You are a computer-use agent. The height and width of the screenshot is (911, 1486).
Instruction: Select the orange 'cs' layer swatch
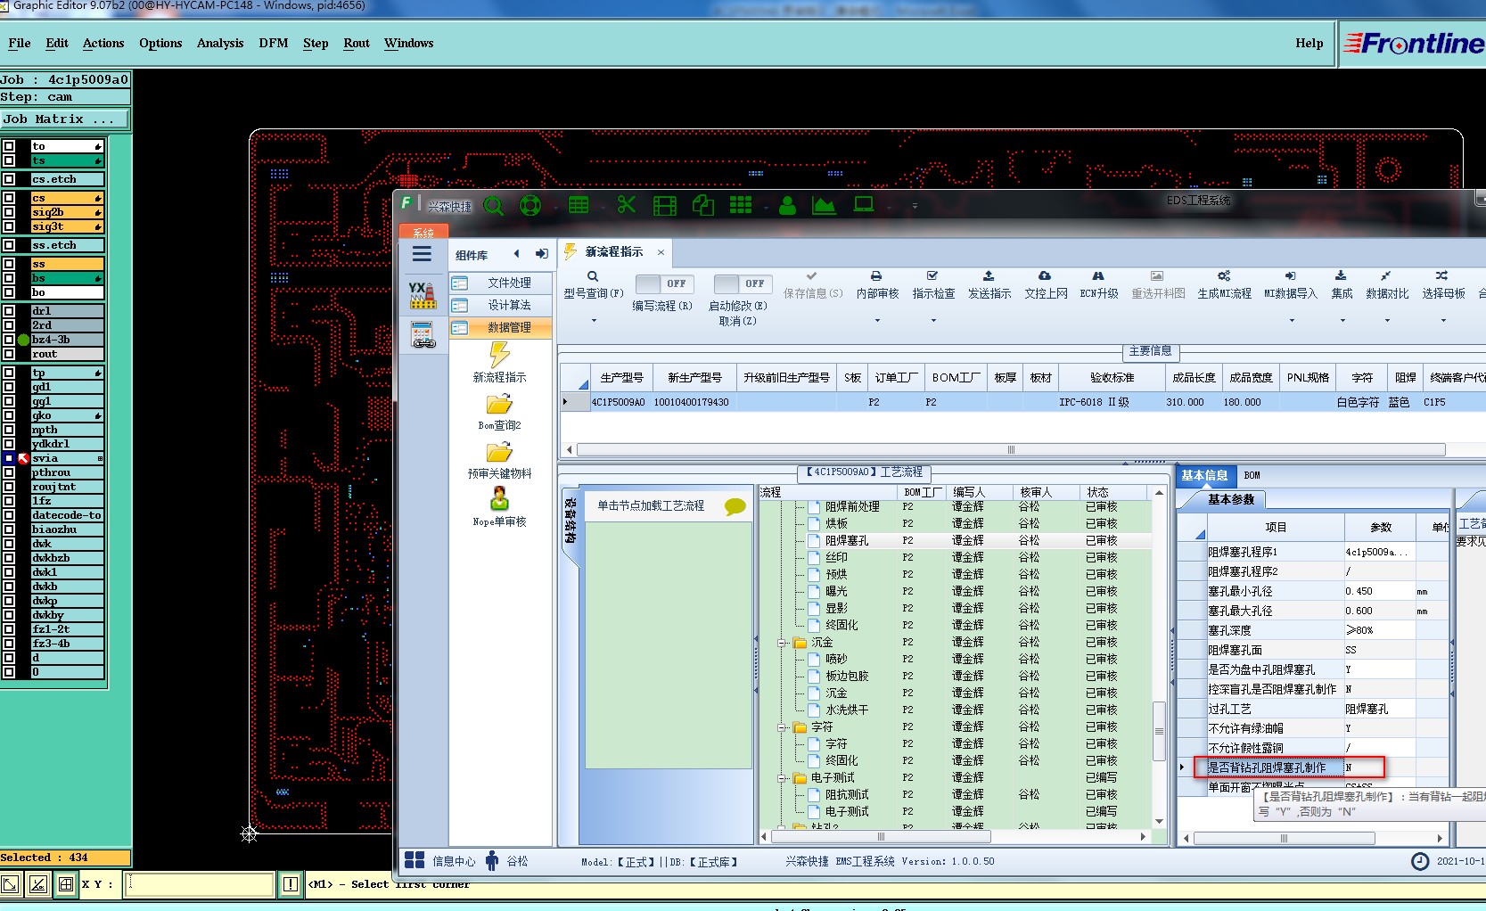point(68,198)
